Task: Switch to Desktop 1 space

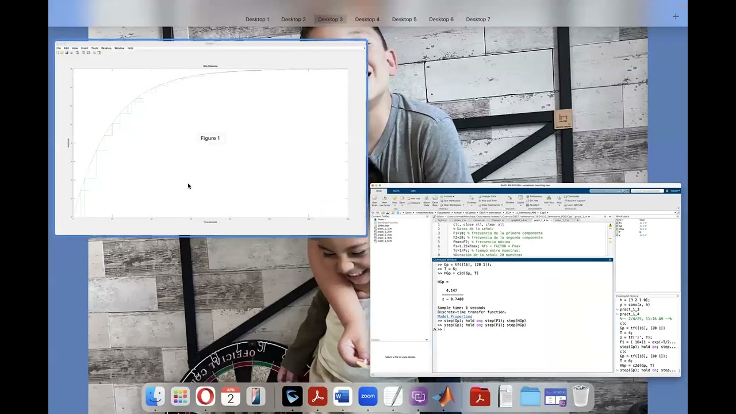Action: click(257, 19)
